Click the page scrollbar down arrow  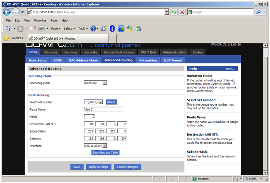tap(265, 173)
